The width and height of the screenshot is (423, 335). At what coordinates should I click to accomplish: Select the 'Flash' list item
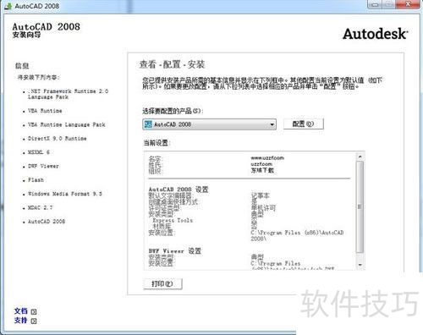[36, 180]
